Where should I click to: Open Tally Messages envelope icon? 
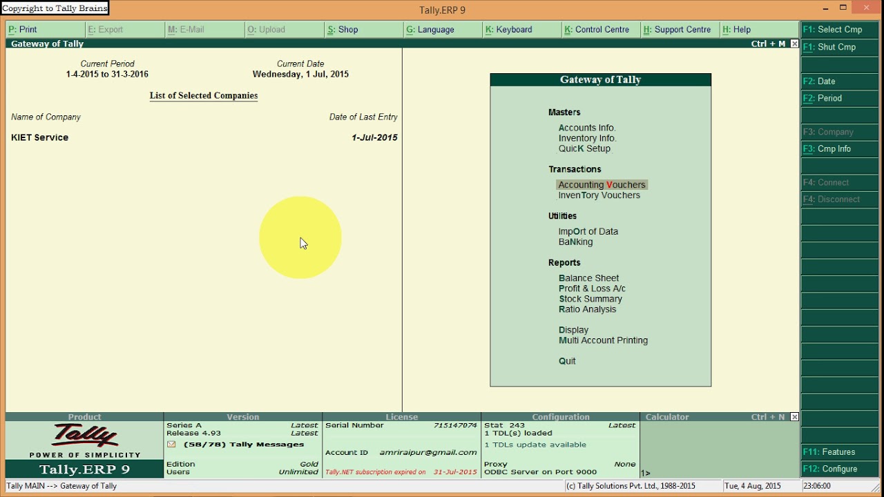point(171,445)
